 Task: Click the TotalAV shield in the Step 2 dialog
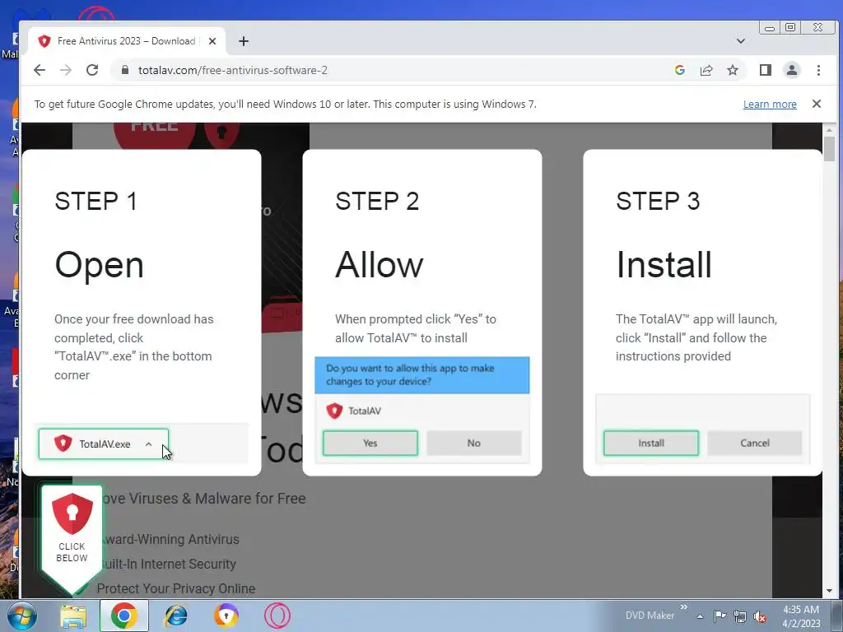(334, 411)
